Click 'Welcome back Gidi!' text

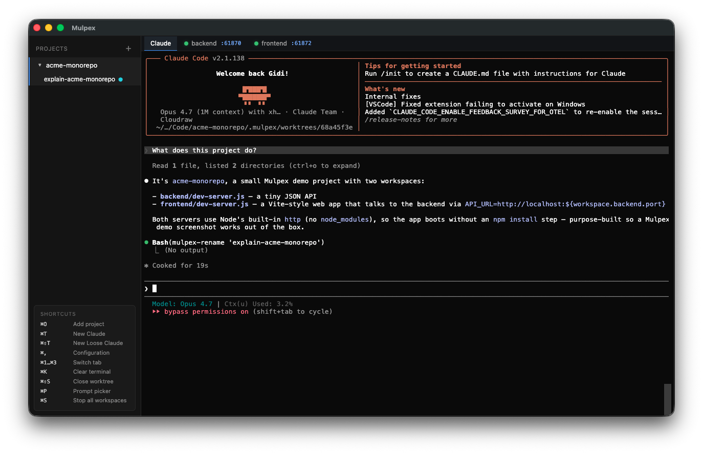tap(252, 74)
